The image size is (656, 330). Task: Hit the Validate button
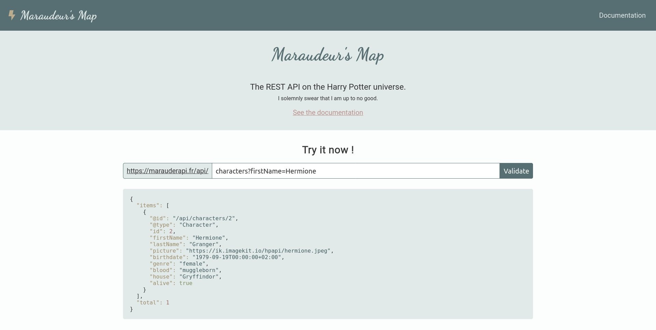point(516,171)
